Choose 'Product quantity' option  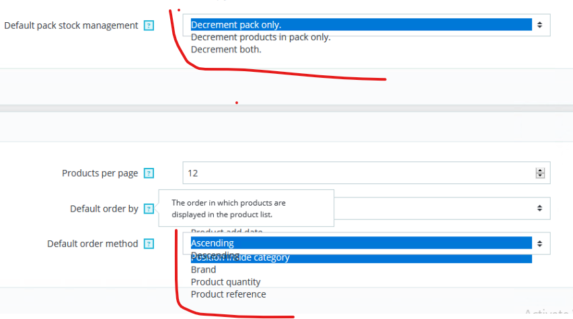coord(225,282)
